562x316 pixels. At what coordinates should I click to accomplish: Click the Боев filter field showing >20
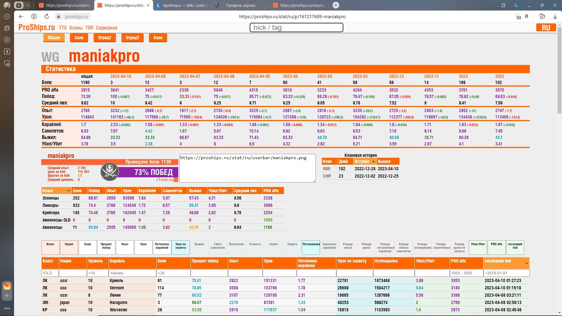173,273
